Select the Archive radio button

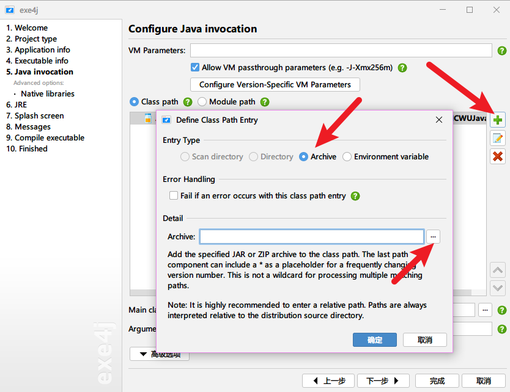(x=304, y=157)
